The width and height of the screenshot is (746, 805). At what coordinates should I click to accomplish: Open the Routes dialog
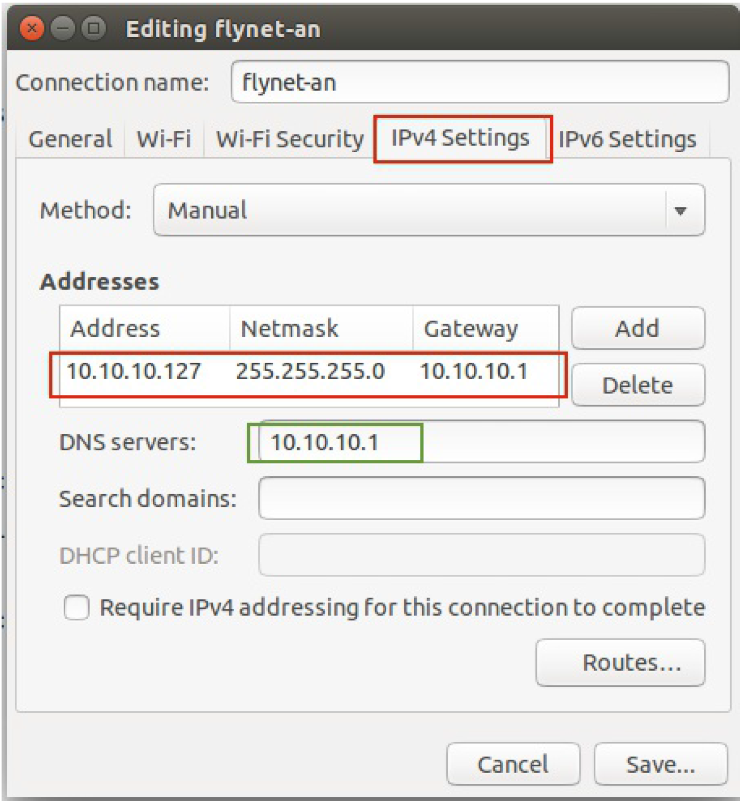[620, 663]
